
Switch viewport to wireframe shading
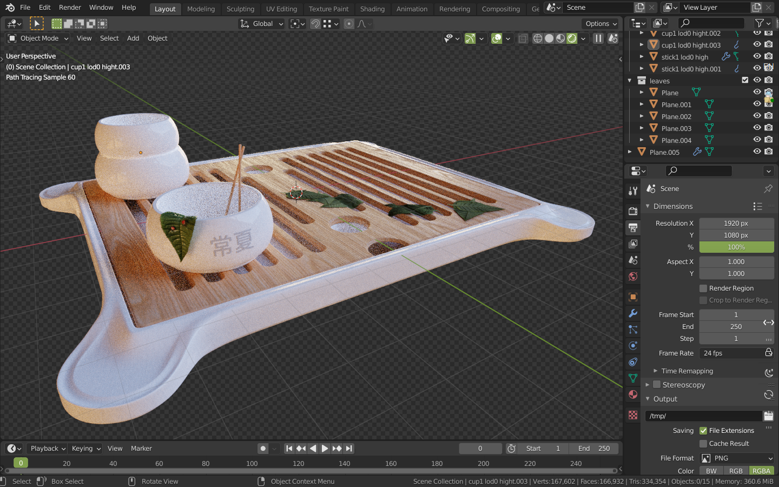pyautogui.click(x=538, y=38)
